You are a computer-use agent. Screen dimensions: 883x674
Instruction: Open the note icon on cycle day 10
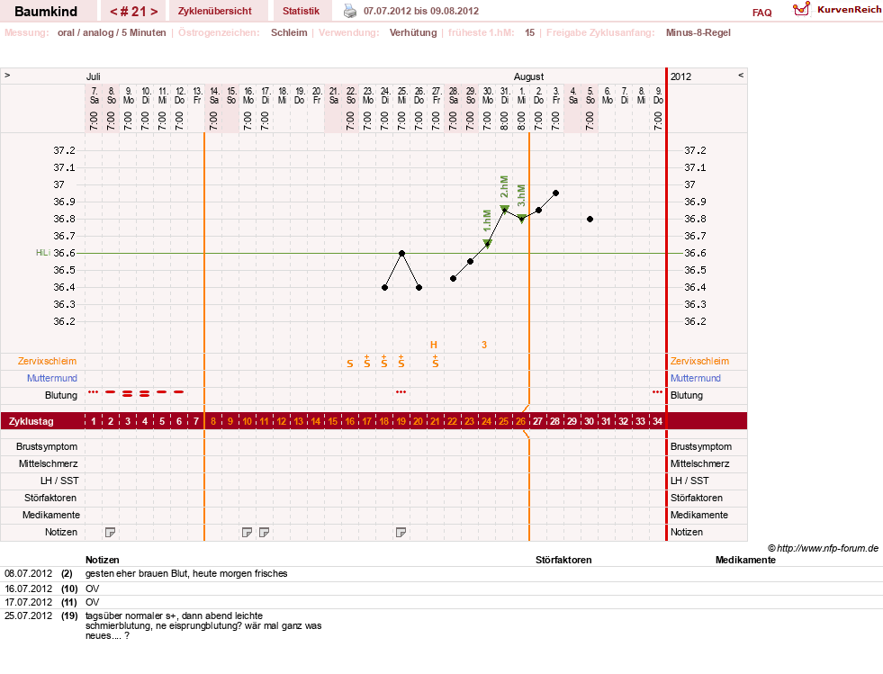[247, 532]
